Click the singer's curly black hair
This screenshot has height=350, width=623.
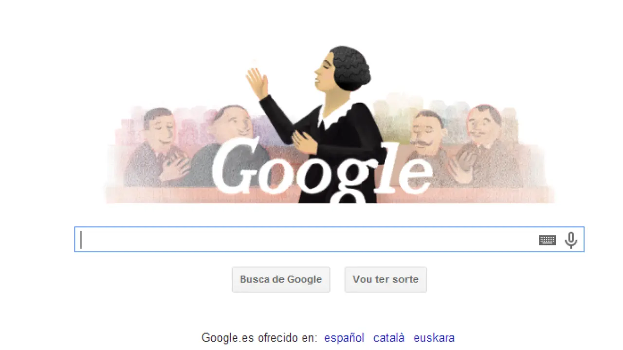350,68
